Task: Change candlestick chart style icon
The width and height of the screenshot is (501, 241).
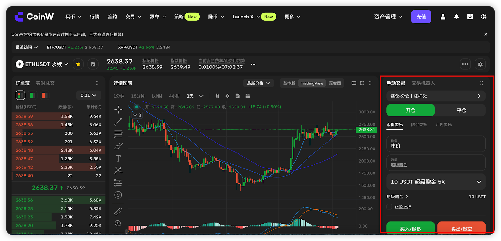Action: coord(217,96)
